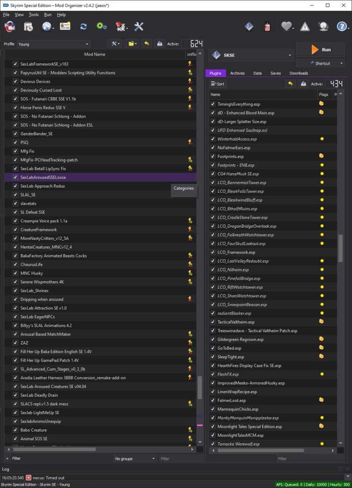
Task: Open the SKSE executable dropdown
Action: pyautogui.click(x=251, y=55)
